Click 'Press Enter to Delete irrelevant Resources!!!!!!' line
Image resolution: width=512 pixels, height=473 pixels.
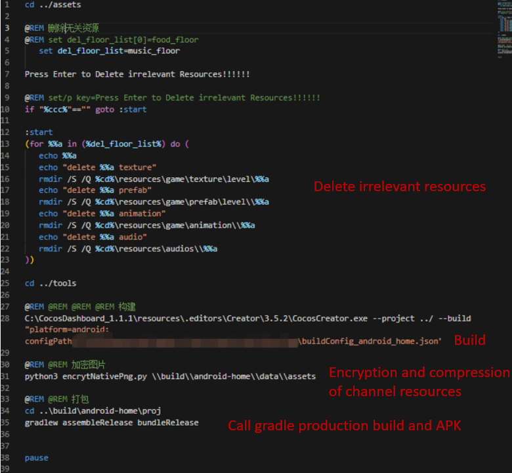(137, 74)
